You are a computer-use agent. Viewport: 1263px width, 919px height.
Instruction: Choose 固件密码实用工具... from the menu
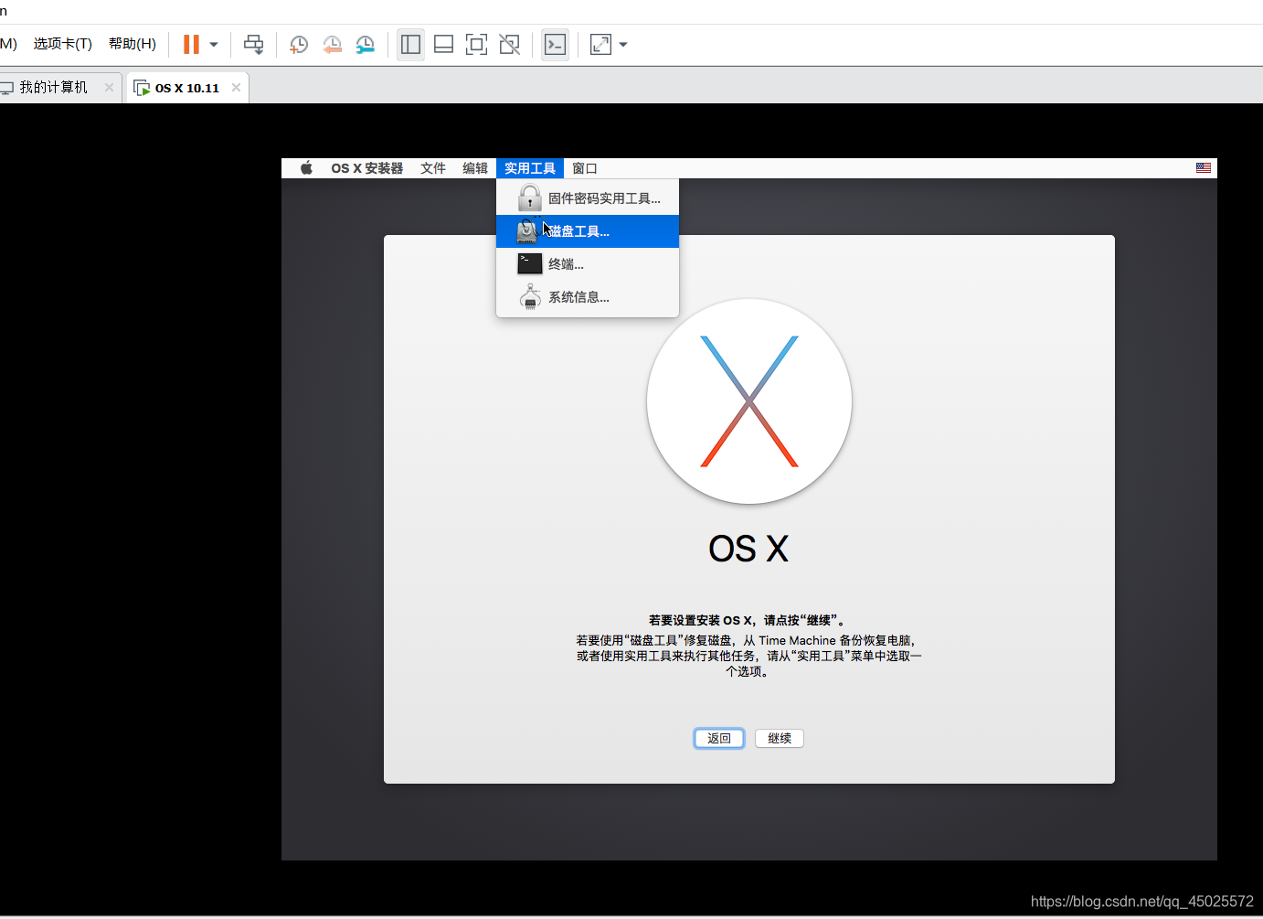pyautogui.click(x=588, y=198)
